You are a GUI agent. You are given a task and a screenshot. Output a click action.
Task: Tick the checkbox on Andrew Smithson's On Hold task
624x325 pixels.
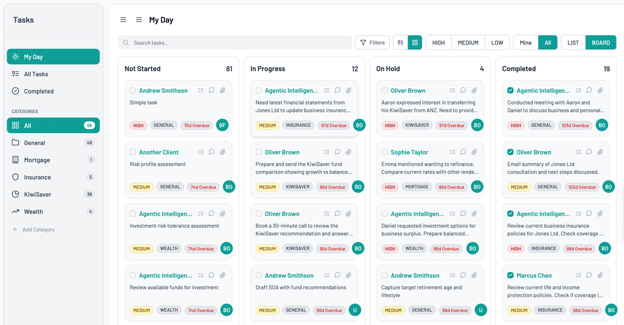(x=385, y=275)
